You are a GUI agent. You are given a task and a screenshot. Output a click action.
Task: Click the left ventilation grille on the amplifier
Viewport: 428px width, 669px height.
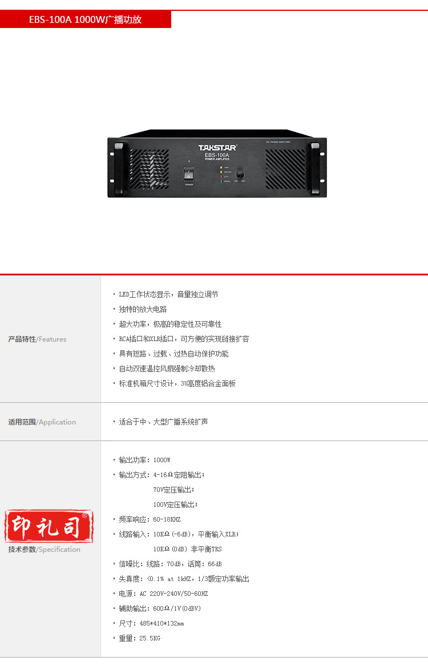(149, 169)
